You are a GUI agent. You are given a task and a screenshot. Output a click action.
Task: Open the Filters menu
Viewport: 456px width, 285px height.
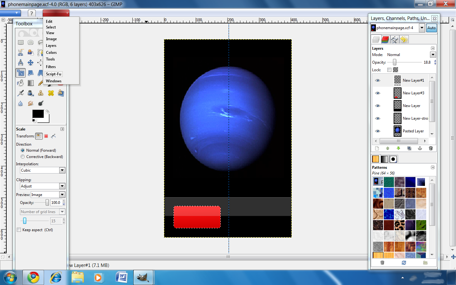(x=51, y=66)
